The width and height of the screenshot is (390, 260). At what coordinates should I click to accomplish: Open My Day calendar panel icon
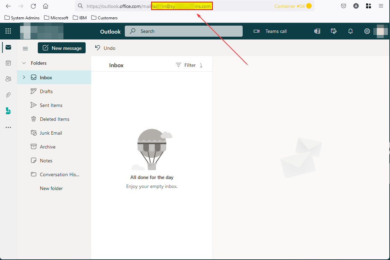click(x=333, y=31)
